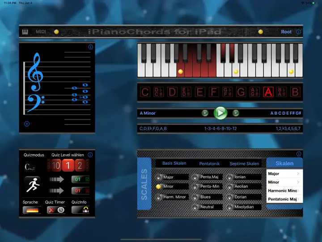Click the green correct answers counter 01

point(80,179)
